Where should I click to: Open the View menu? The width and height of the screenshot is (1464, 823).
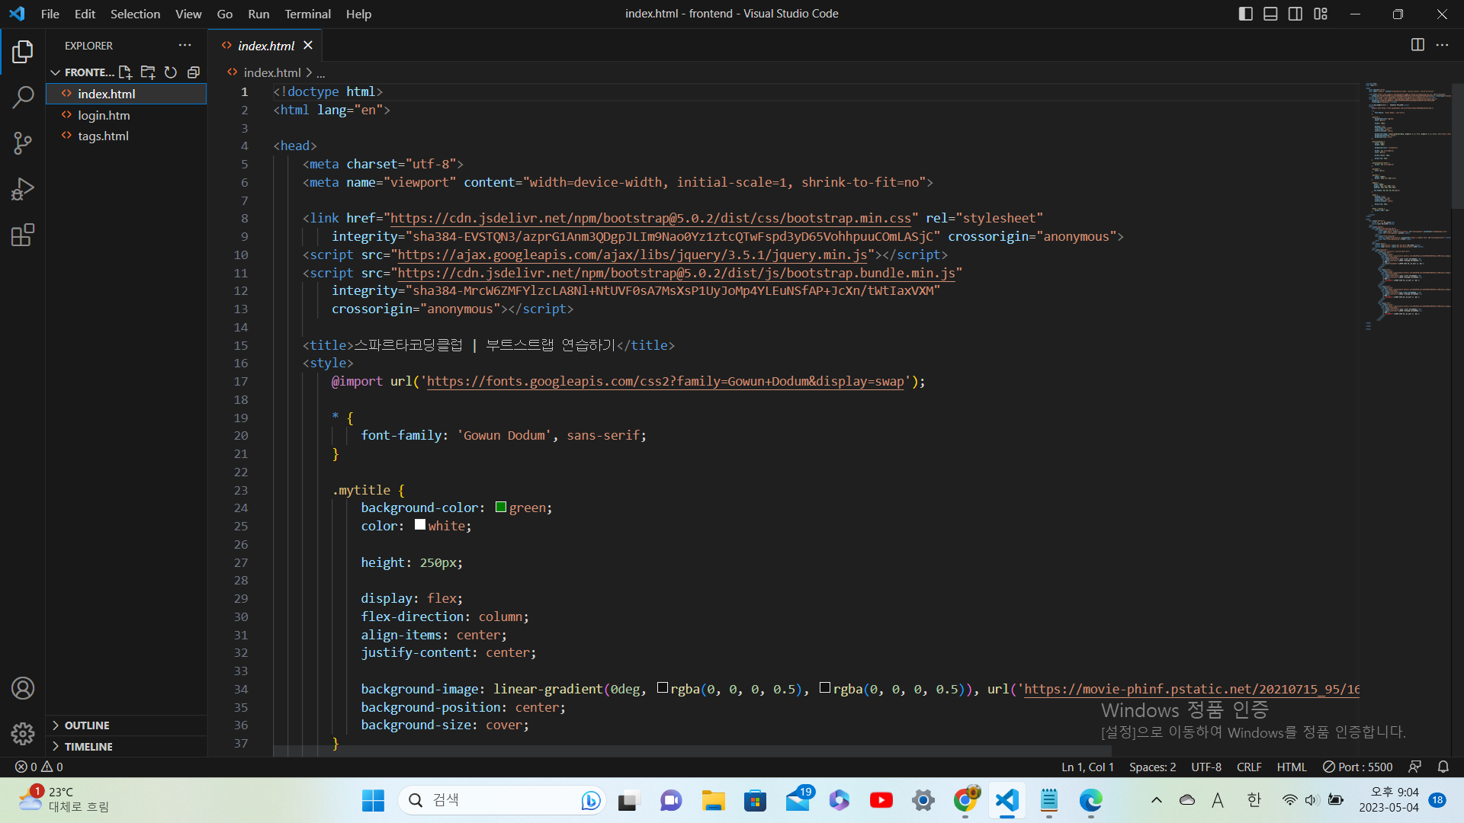(x=188, y=14)
